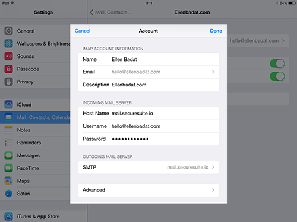This screenshot has height=222, width=297.
Task: Open Notes settings
Action: pos(35,130)
